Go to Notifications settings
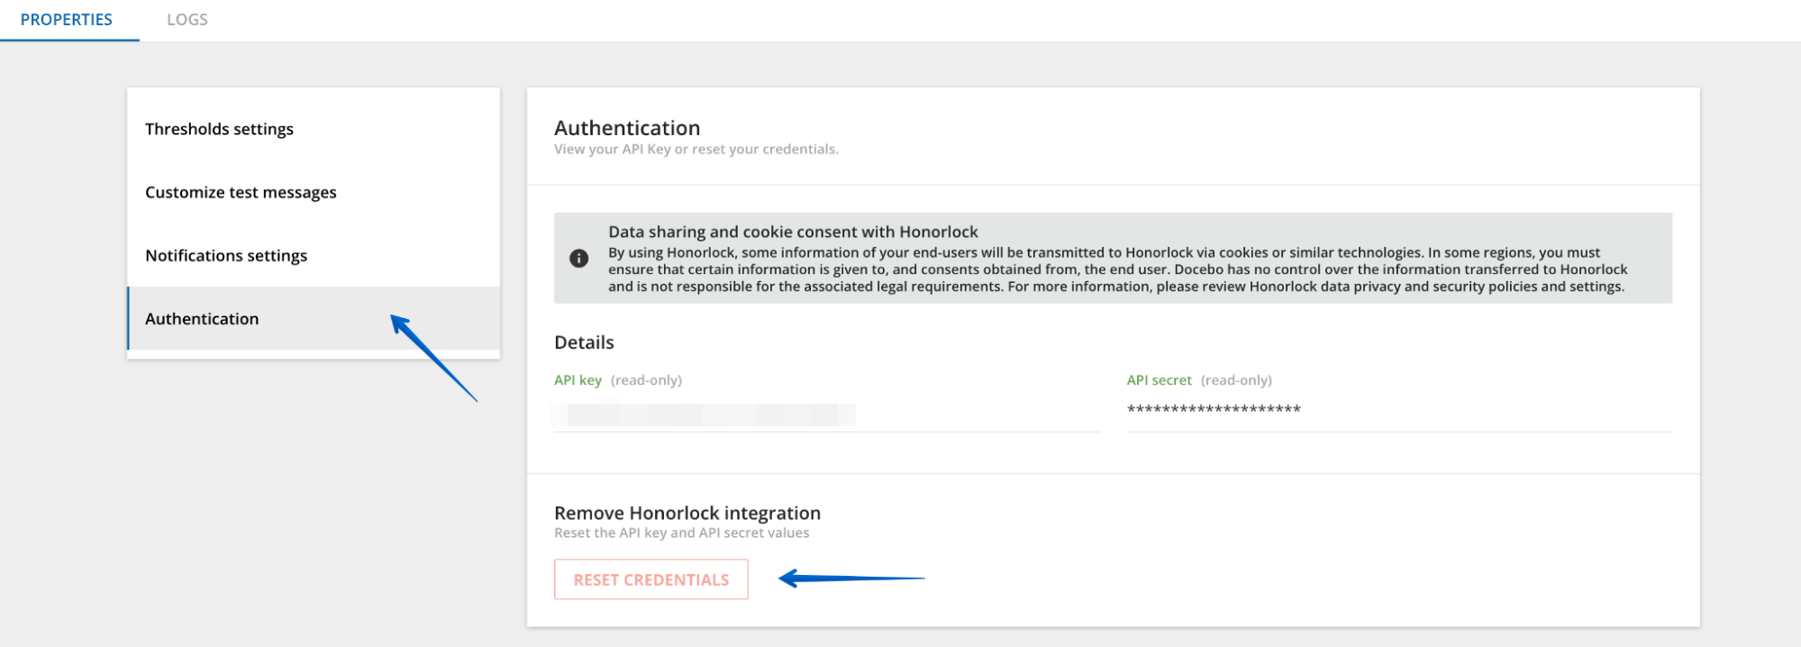Screen dimensions: 1801x647 tap(314, 255)
